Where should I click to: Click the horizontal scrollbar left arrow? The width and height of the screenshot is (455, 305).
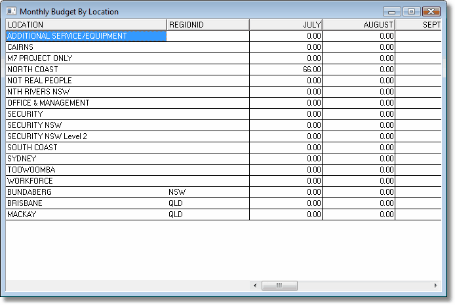tap(255, 286)
